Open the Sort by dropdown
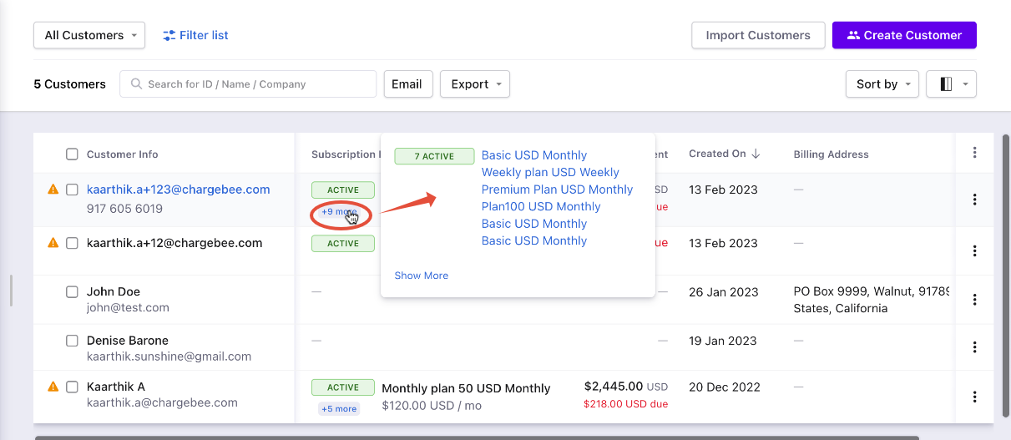 pyautogui.click(x=882, y=84)
